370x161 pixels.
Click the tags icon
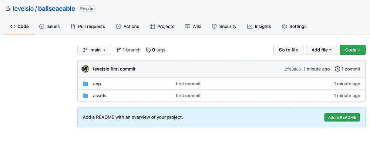[x=148, y=50]
